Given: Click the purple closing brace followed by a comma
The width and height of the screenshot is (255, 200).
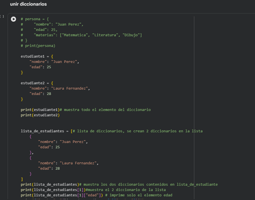Looking at the screenshot, I should coord(32,153).
